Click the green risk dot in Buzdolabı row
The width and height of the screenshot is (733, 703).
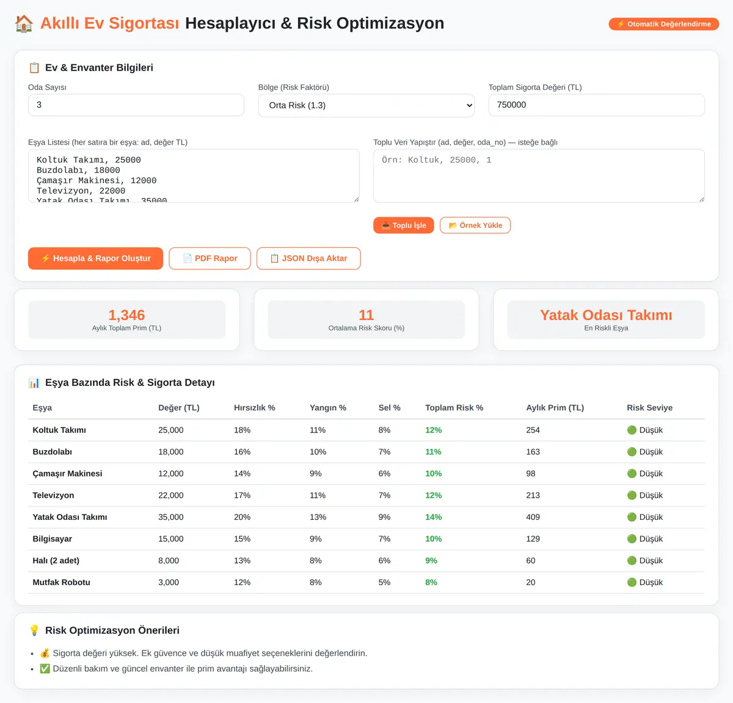point(632,452)
